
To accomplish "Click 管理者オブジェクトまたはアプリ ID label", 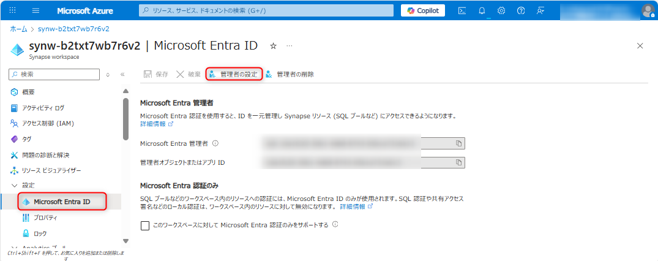I will (182, 162).
